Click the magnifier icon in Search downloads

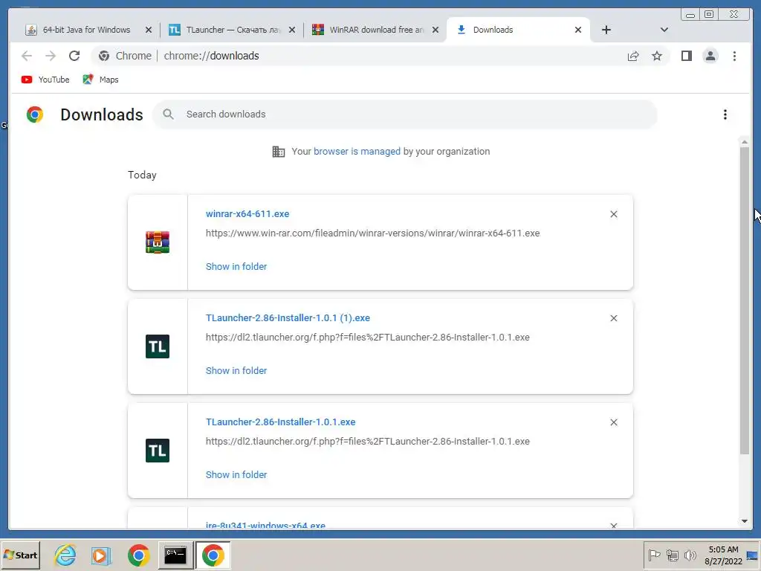point(168,114)
